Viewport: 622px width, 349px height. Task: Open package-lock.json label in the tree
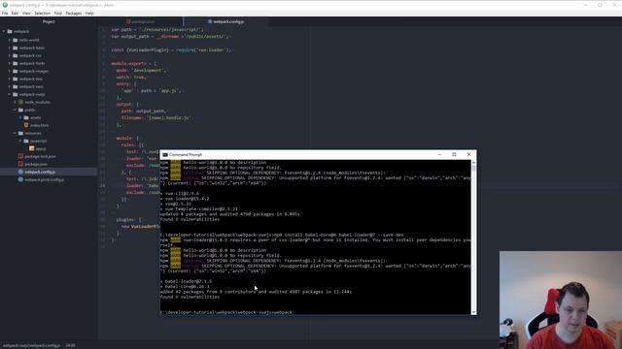[40, 156]
